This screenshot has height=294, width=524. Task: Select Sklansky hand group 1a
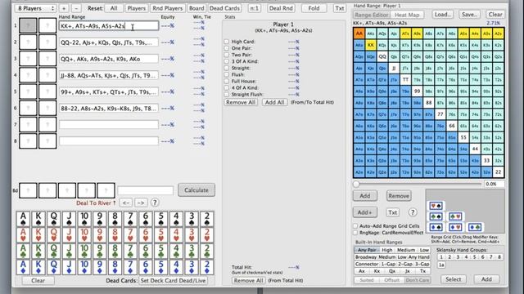coord(441,265)
